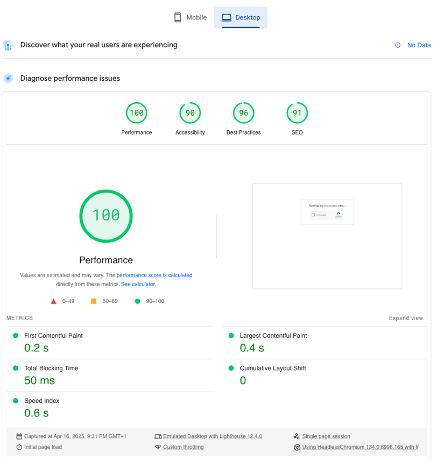437x460 pixels.
Task: Click the Performance label under top gauge
Action: point(137,132)
